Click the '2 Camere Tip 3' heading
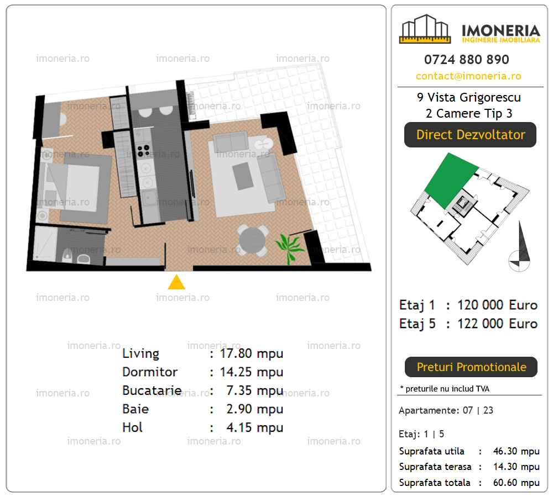Screen dimensions: 553x497 pyautogui.click(x=469, y=113)
